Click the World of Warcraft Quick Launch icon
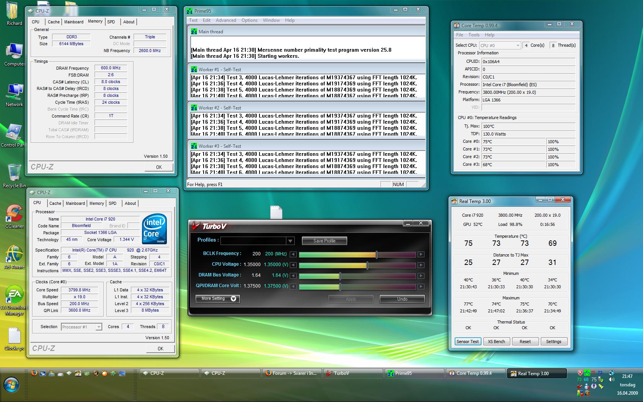This screenshot has height=402, width=643. (x=96, y=373)
